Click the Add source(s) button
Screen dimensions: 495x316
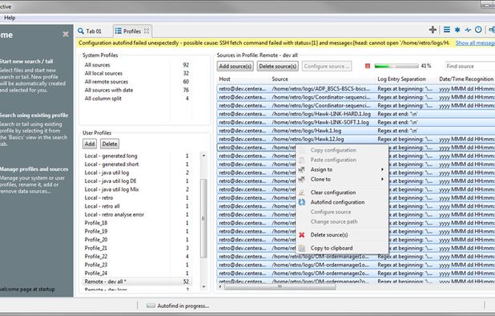[x=235, y=66]
